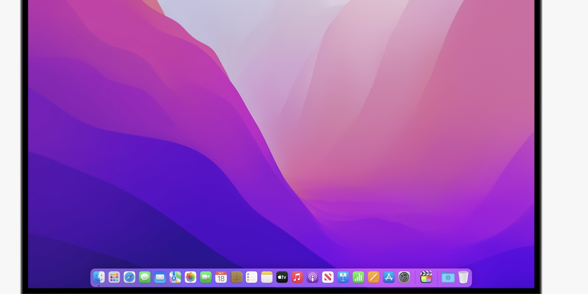Image resolution: width=588 pixels, height=294 pixels.
Task: Open Keynote from the Dock
Action: 343,277
